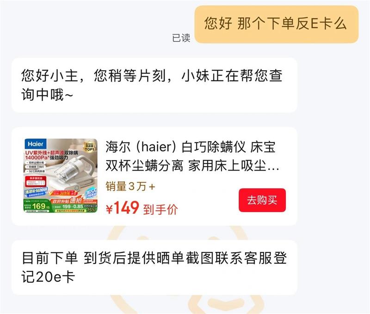
Task: Click the green 169 price tag
Action: coord(37,206)
